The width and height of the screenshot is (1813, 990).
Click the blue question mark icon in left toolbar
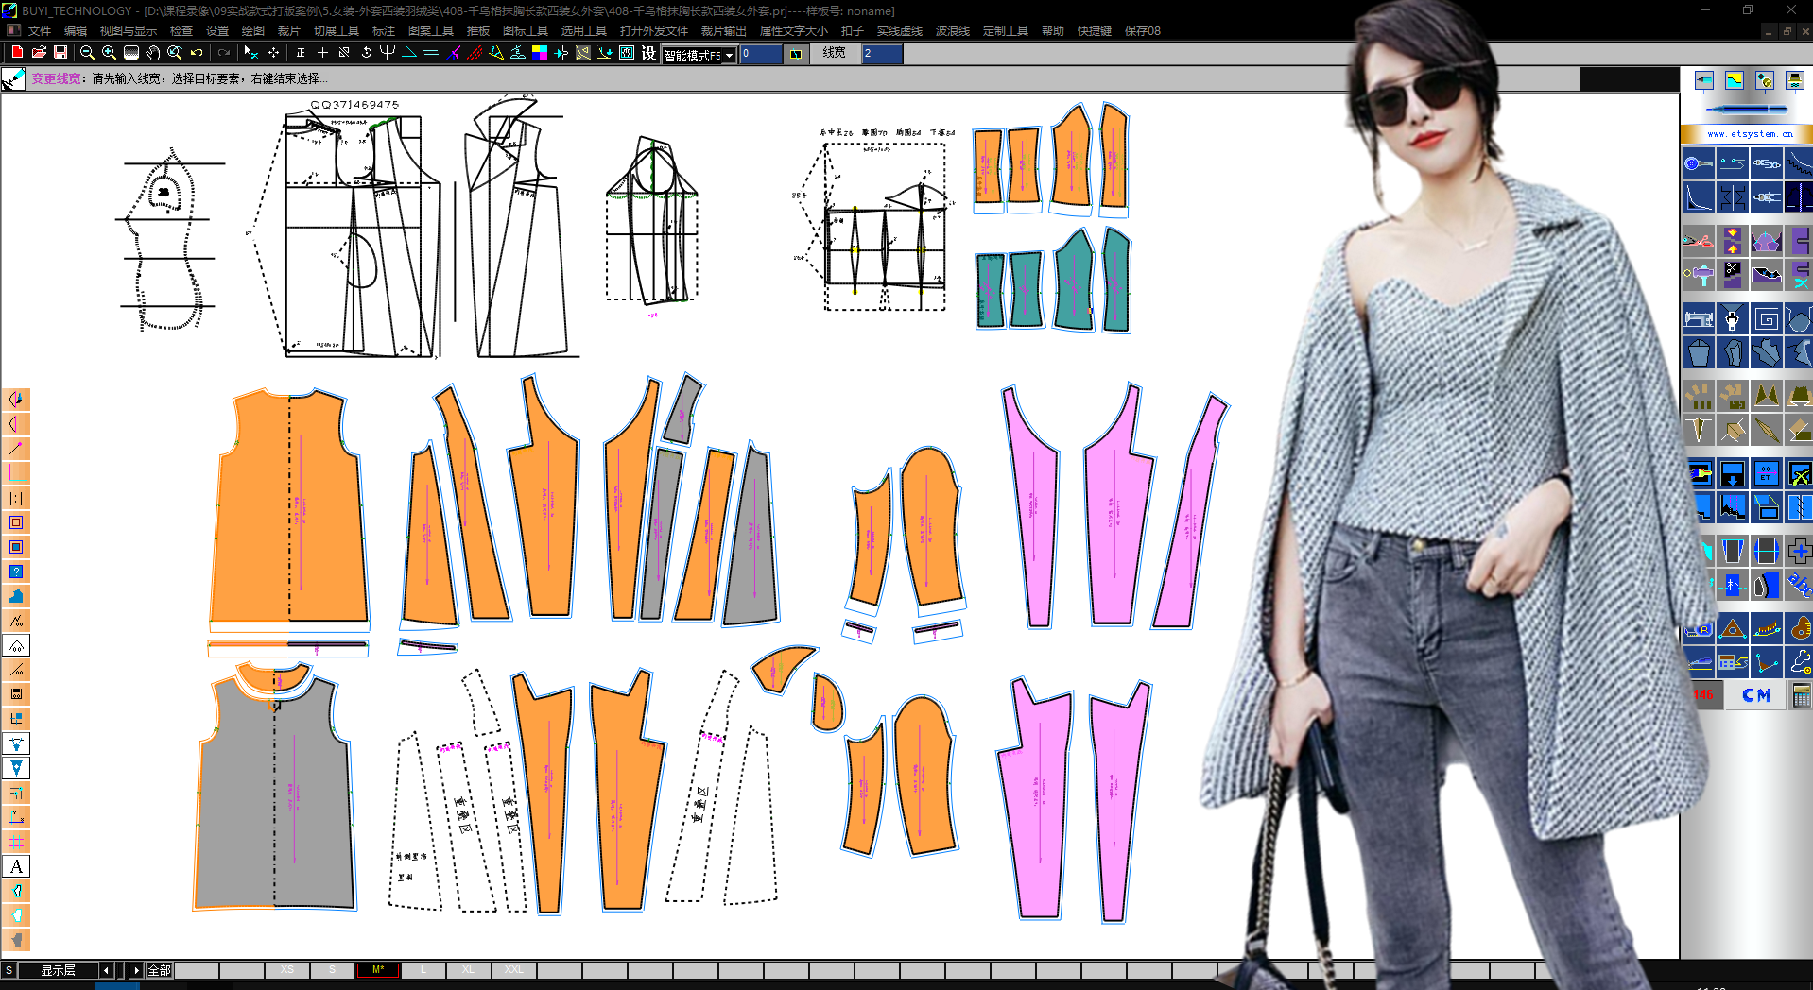pyautogui.click(x=16, y=572)
